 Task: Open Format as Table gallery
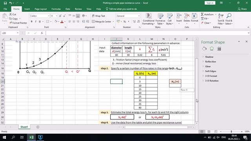pyautogui.click(x=160, y=19)
